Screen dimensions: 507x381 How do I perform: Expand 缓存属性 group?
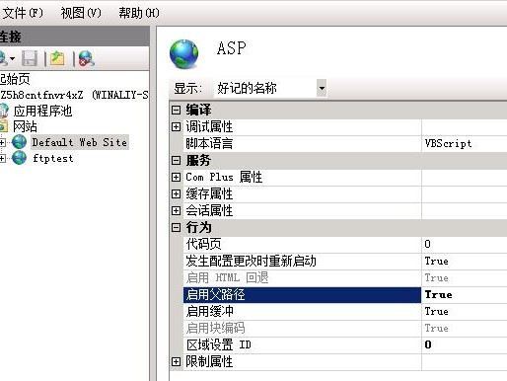coord(177,193)
